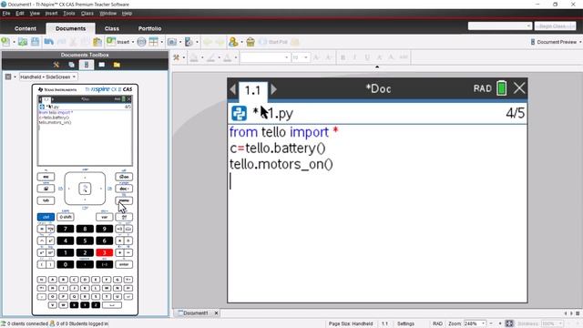Open the File menu
The image size is (583, 328).
pyautogui.click(x=6, y=13)
